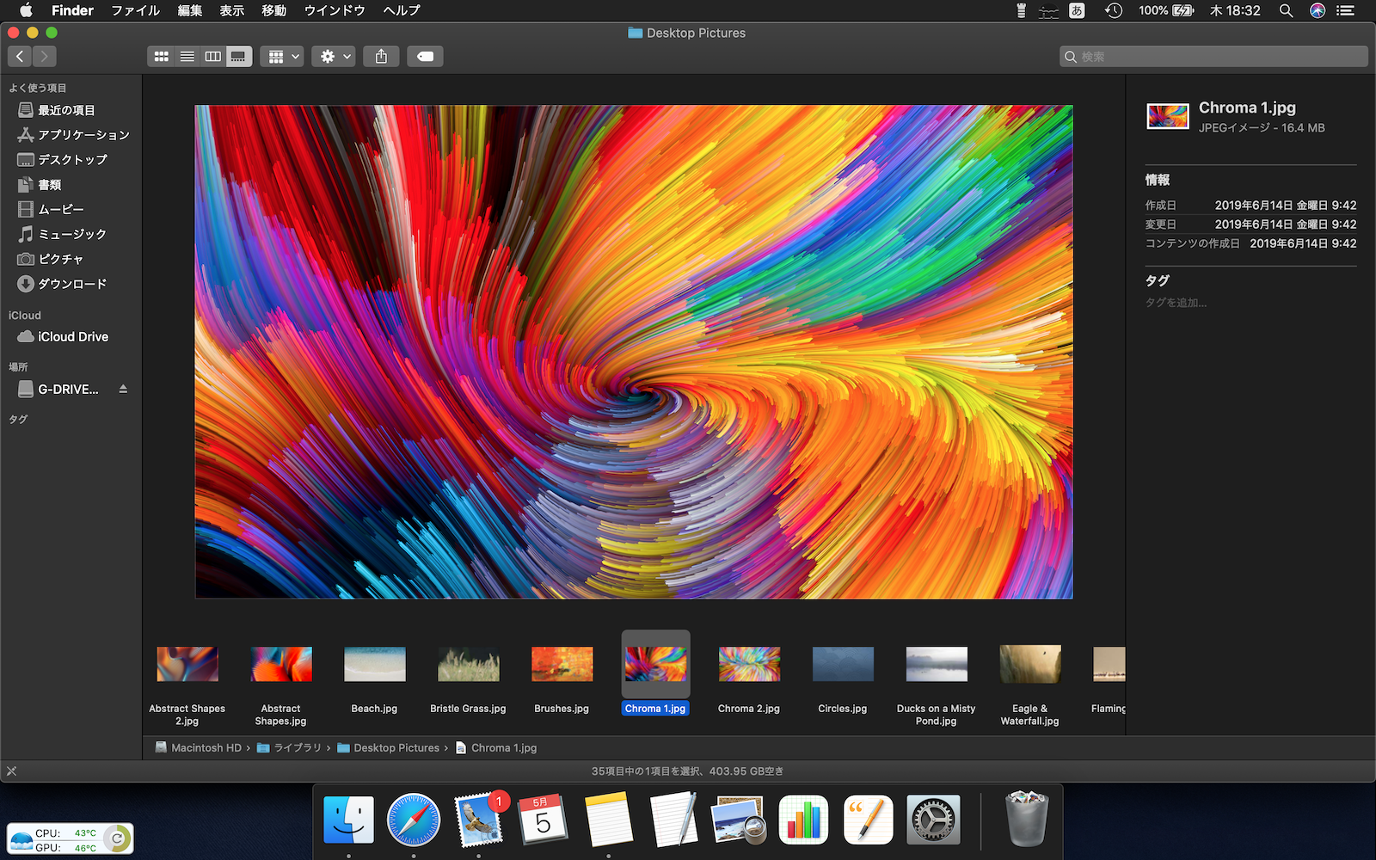Screen dimensions: 1376x860
Task: Go back with the back arrow
Action: (20, 57)
